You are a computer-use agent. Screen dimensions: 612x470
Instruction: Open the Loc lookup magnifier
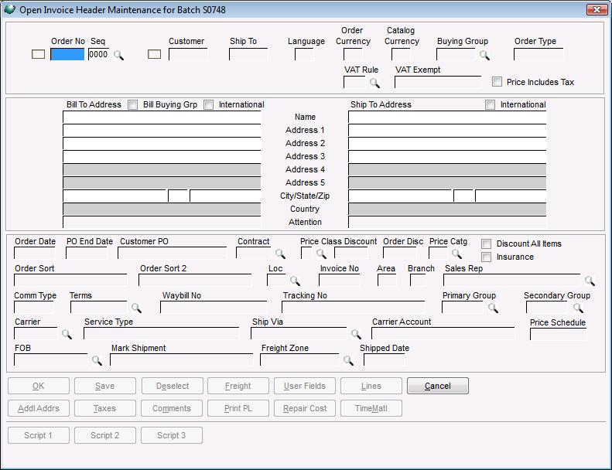click(x=295, y=281)
